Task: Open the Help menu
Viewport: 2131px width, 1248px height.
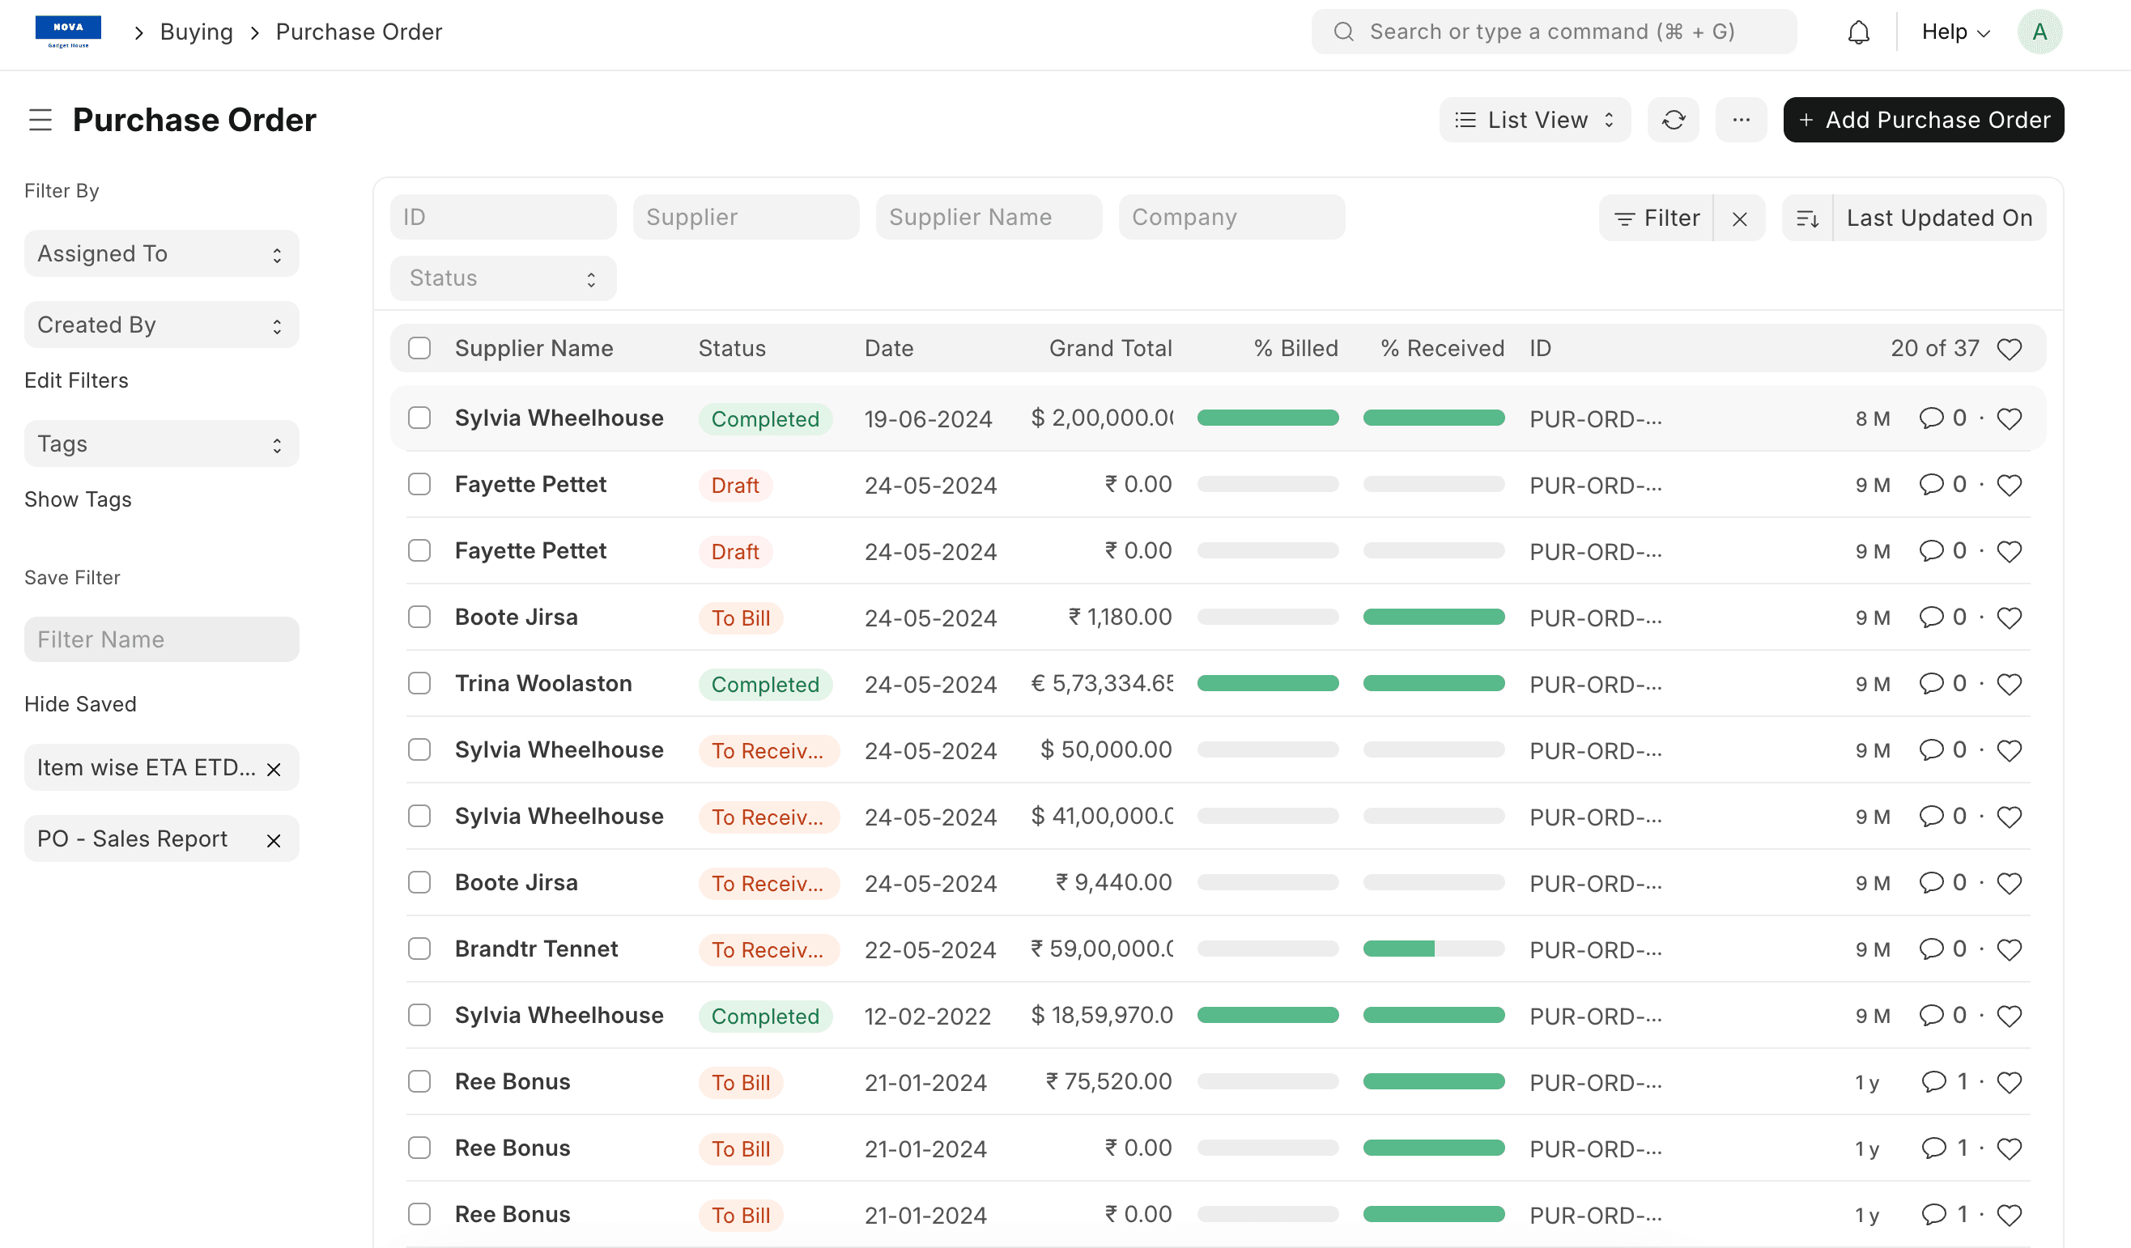Action: (x=1954, y=32)
